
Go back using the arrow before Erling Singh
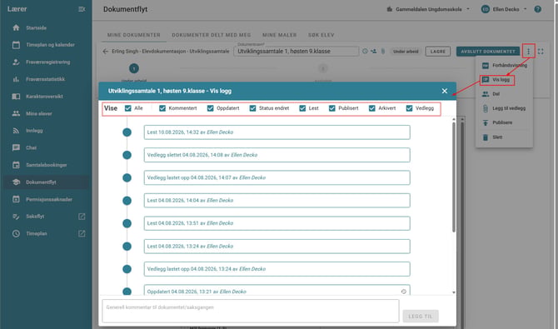(105, 52)
